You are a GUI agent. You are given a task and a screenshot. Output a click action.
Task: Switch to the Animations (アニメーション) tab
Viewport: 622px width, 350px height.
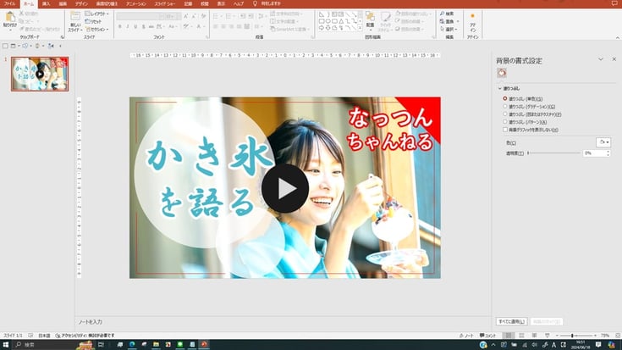(136, 3)
